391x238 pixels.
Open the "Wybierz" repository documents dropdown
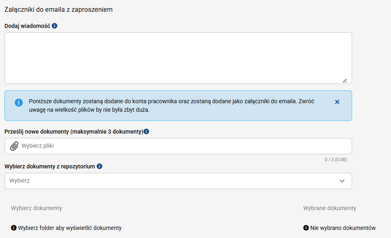coord(170,181)
